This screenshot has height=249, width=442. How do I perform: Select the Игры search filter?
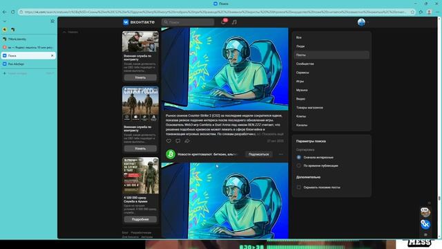331,81
